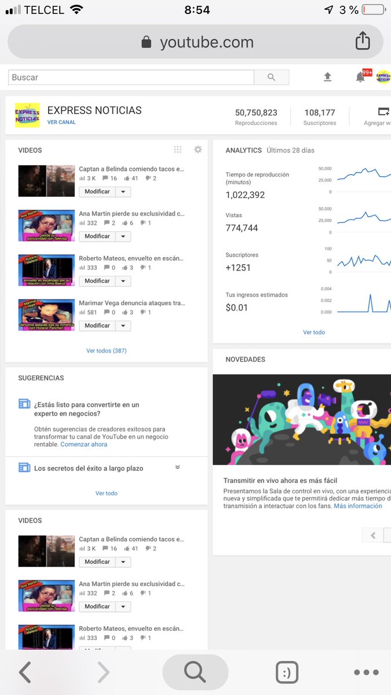
Task: Open the browser three-dots menu
Action: pyautogui.click(x=366, y=672)
